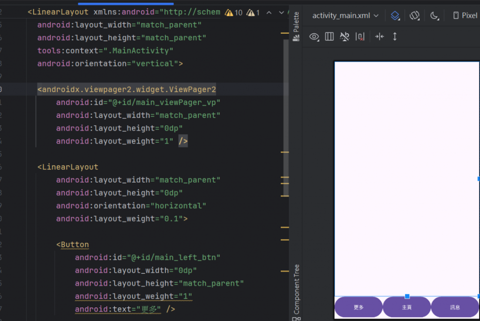
Task: Click the ViewPager2 opening tag line
Action: coord(127,89)
